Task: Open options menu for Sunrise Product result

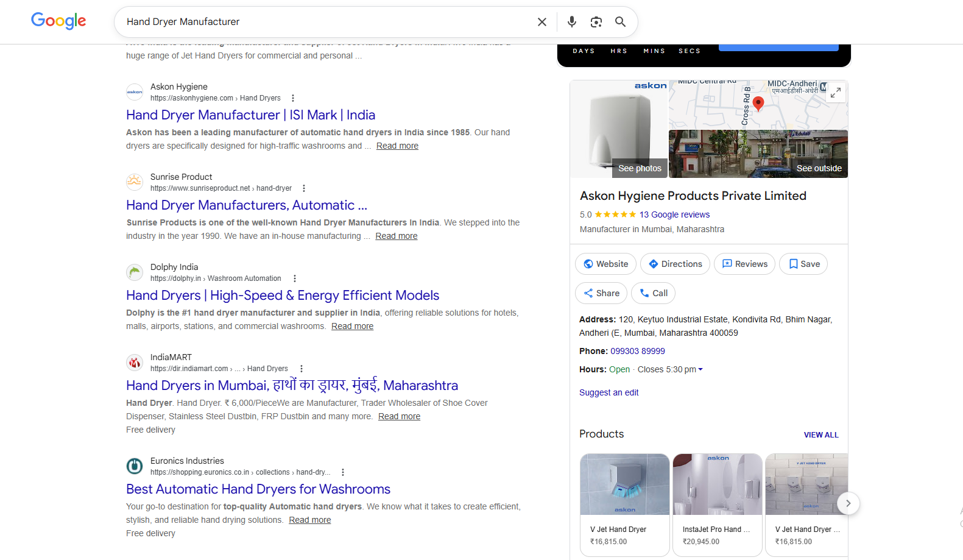Action: click(x=304, y=188)
